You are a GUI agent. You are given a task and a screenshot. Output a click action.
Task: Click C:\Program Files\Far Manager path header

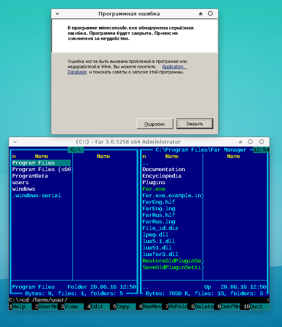(201, 150)
